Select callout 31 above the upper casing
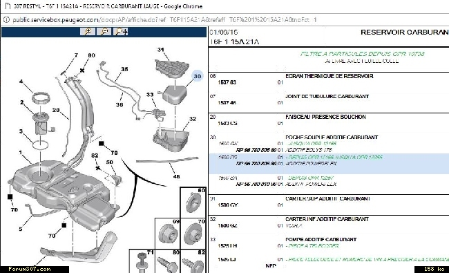Image resolution: width=449 pixels, height=273 pixels. pos(161,50)
